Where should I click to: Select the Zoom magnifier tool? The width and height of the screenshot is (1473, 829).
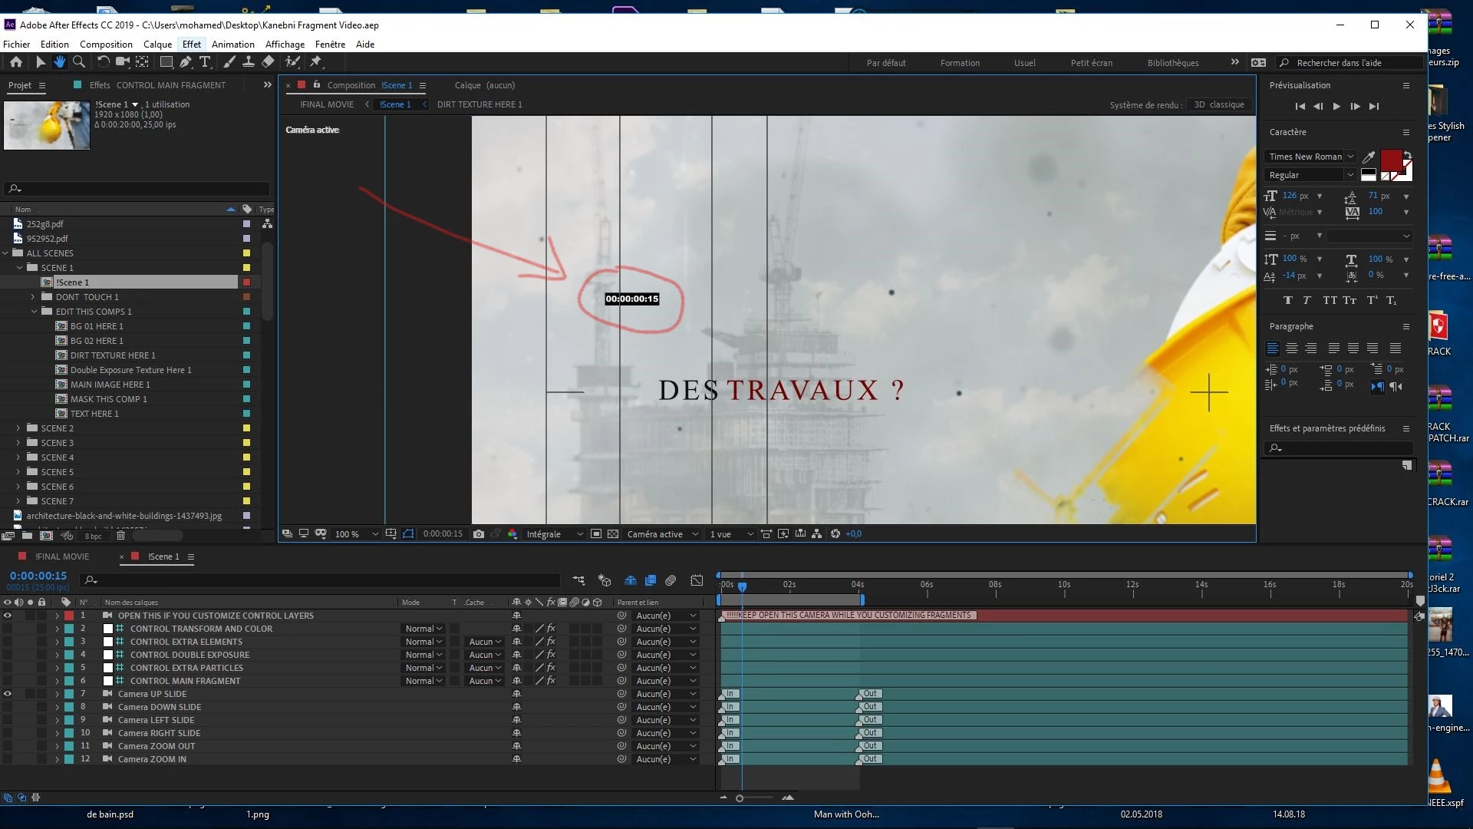click(x=78, y=62)
